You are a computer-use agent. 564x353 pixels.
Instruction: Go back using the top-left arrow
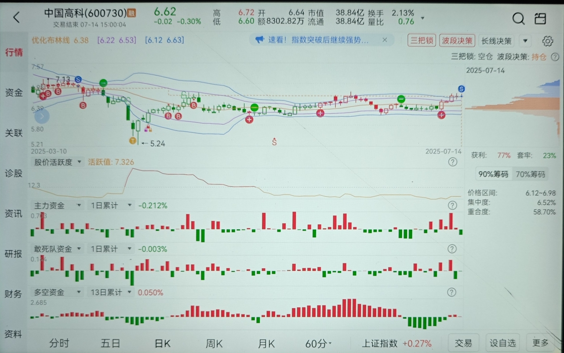pos(16,18)
